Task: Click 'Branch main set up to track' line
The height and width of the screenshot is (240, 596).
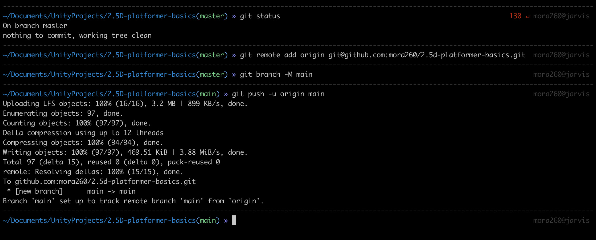Action: coord(133,201)
